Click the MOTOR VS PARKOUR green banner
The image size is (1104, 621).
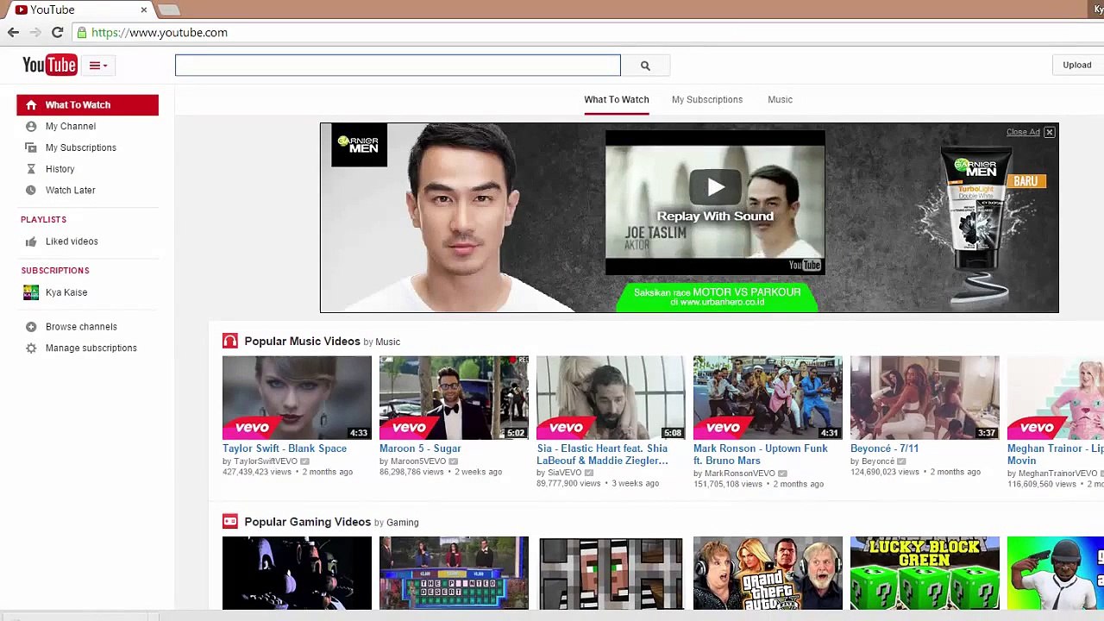click(x=717, y=297)
